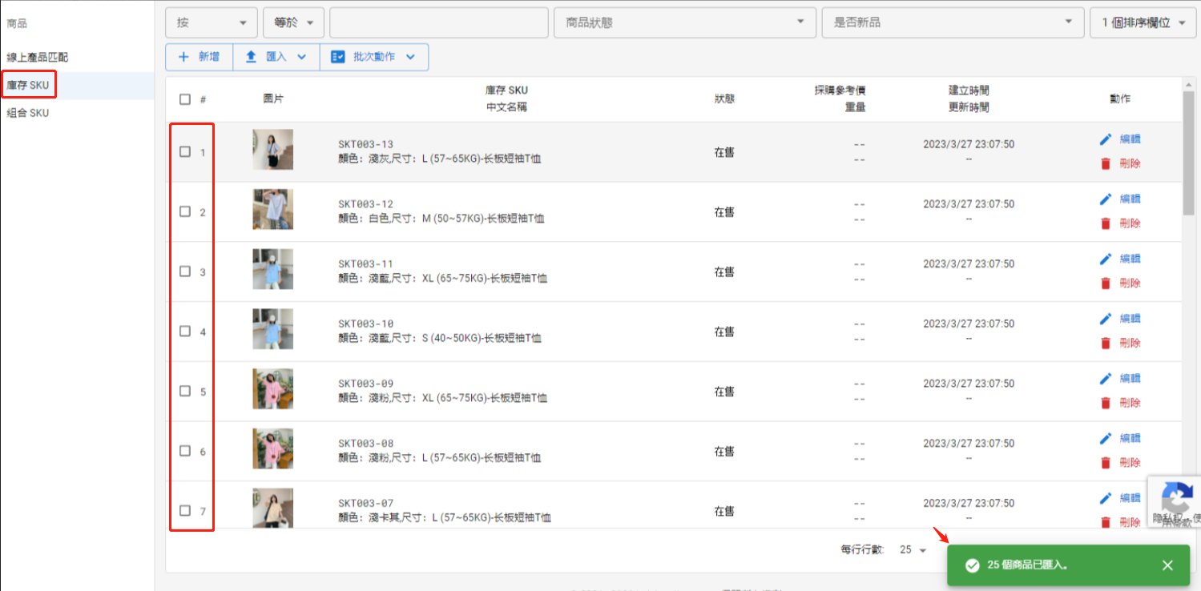Click the trash delete icon for SKT003-11
Image resolution: width=1201 pixels, height=591 pixels.
tap(1106, 283)
